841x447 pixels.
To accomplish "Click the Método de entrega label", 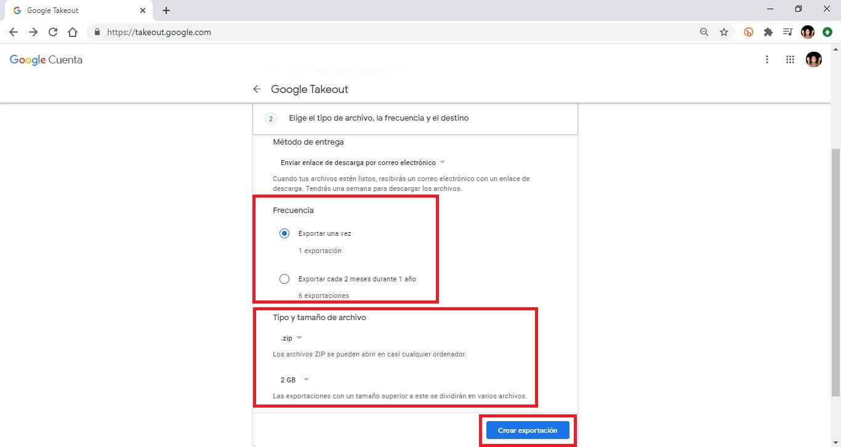I will pos(308,142).
